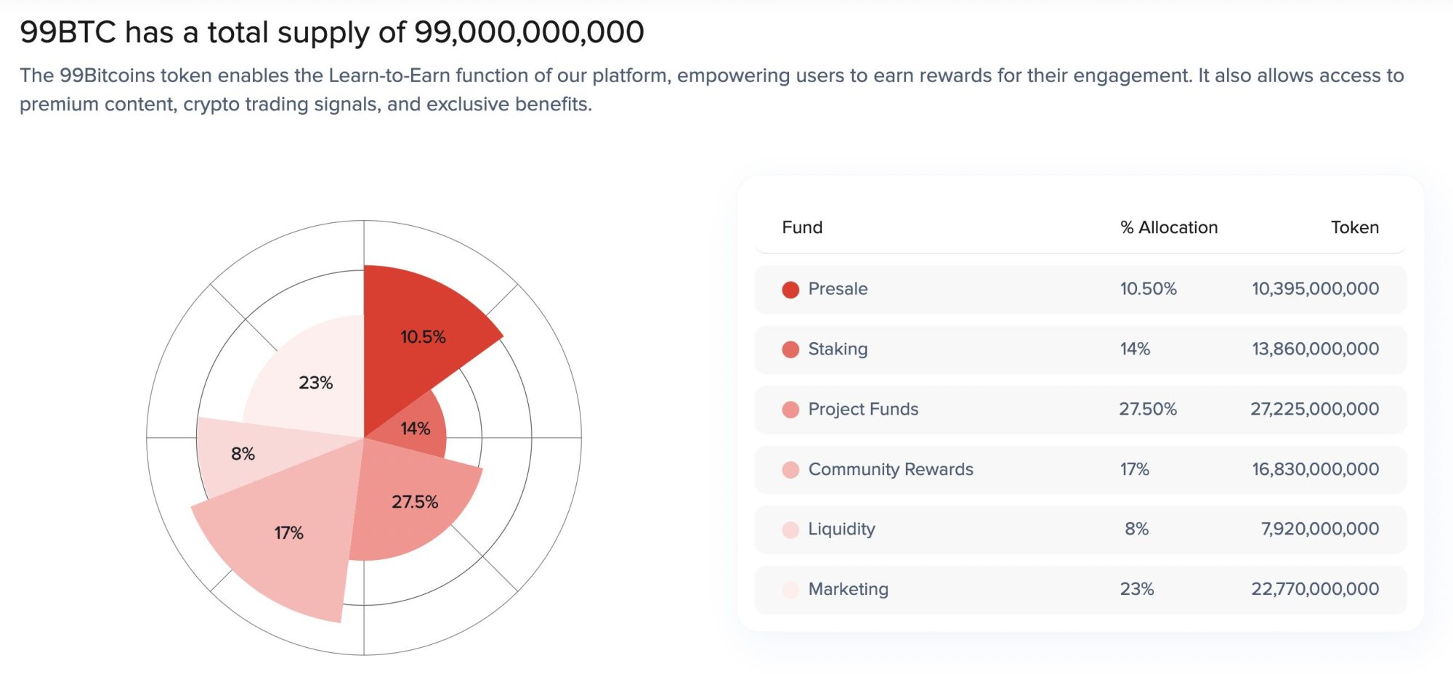Click the Project Funds legend dot

790,410
